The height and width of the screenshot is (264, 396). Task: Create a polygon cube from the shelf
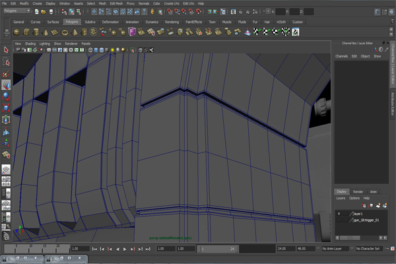click(x=26, y=32)
